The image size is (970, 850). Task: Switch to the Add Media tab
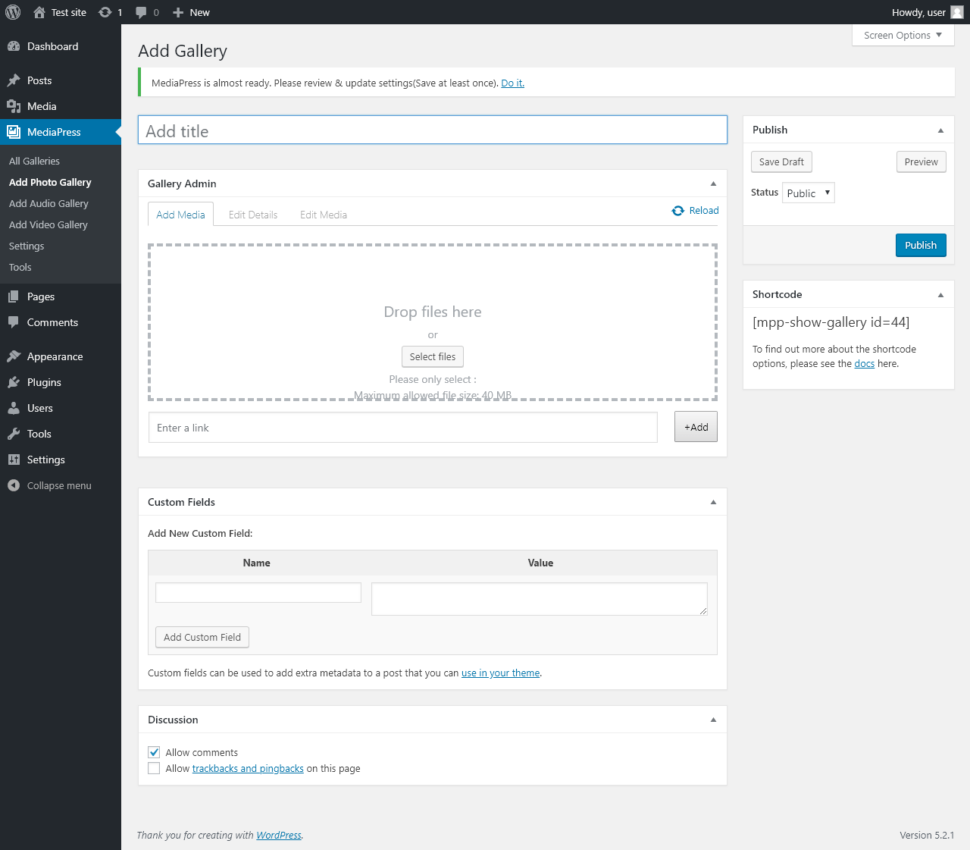pyautogui.click(x=180, y=215)
